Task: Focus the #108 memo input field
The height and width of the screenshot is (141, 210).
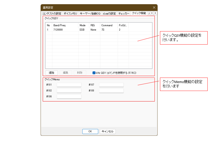Action: [x=111, y=91]
